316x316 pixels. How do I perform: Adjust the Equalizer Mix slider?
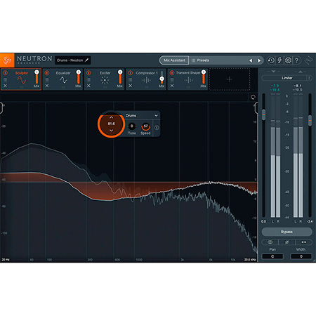79,77
